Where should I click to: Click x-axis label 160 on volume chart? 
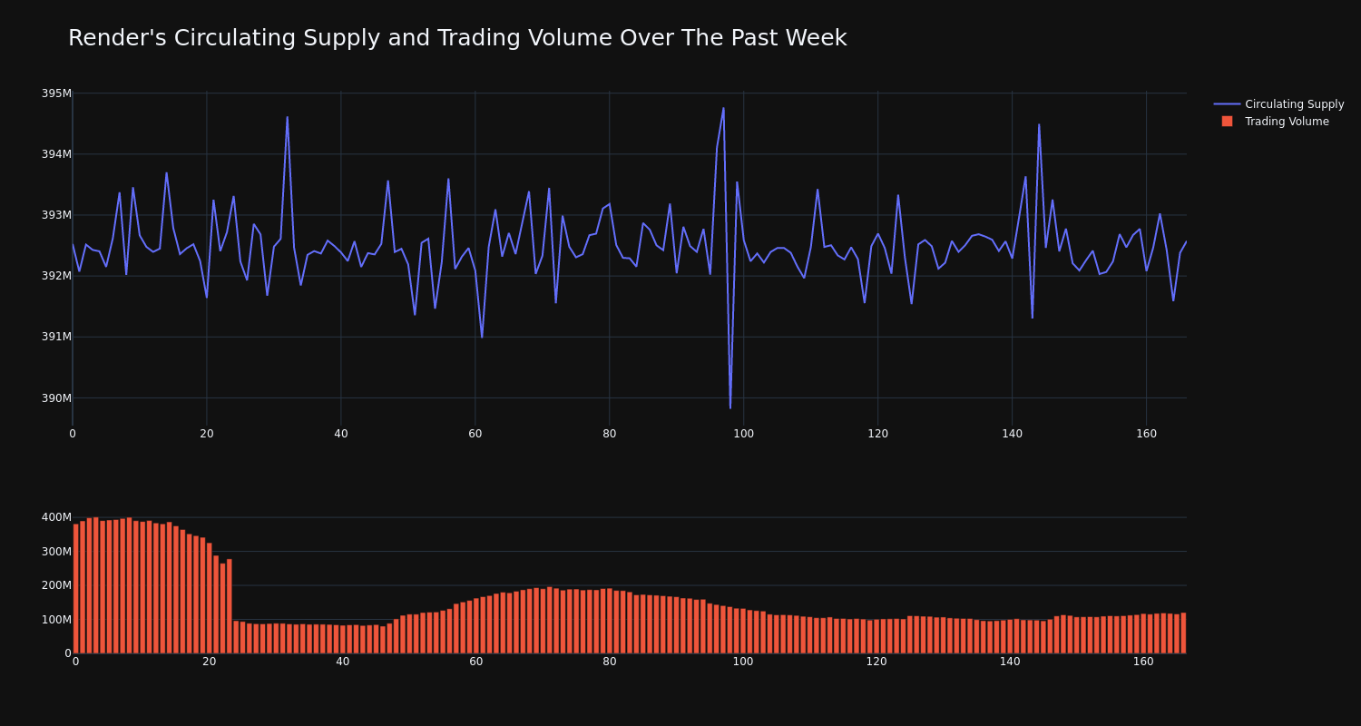coord(1143,662)
